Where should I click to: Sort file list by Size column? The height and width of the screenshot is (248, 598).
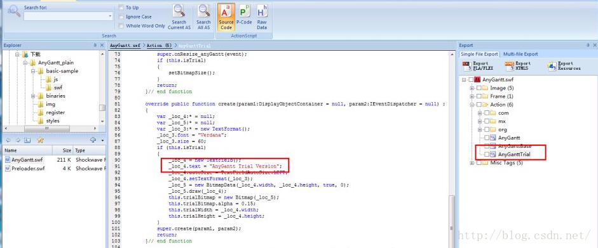click(62, 150)
